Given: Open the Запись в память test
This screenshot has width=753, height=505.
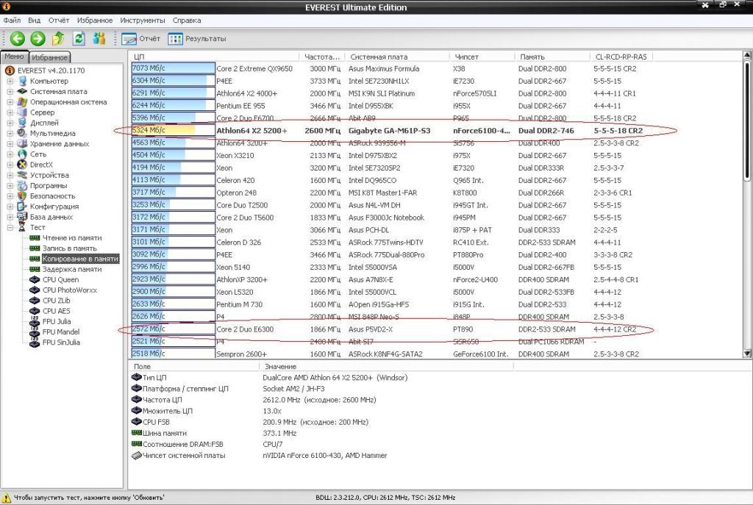Looking at the screenshot, I should [x=70, y=248].
